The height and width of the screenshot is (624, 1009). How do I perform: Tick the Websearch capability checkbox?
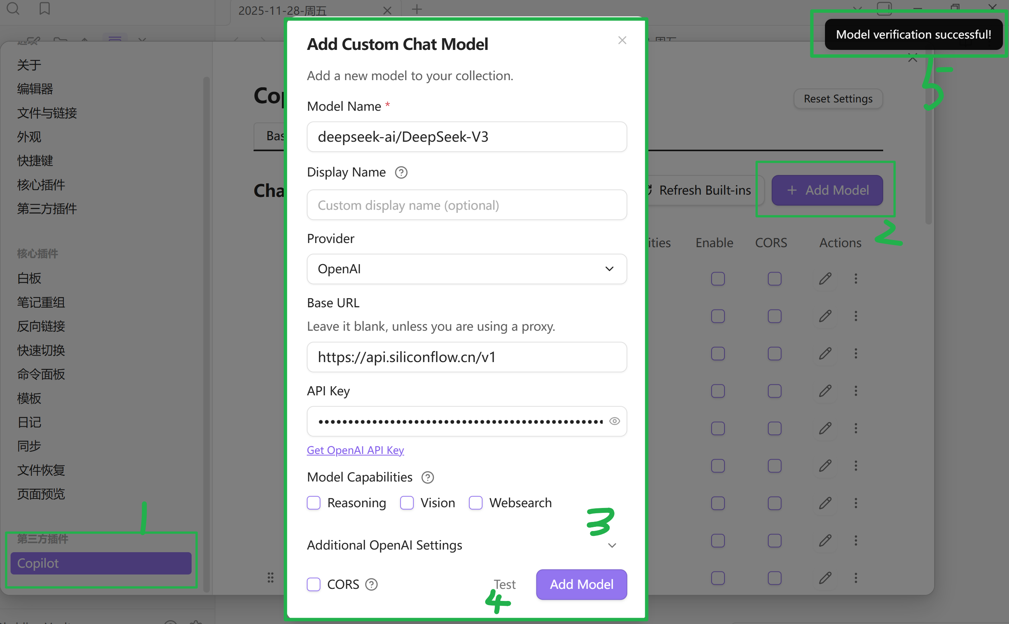pos(476,503)
